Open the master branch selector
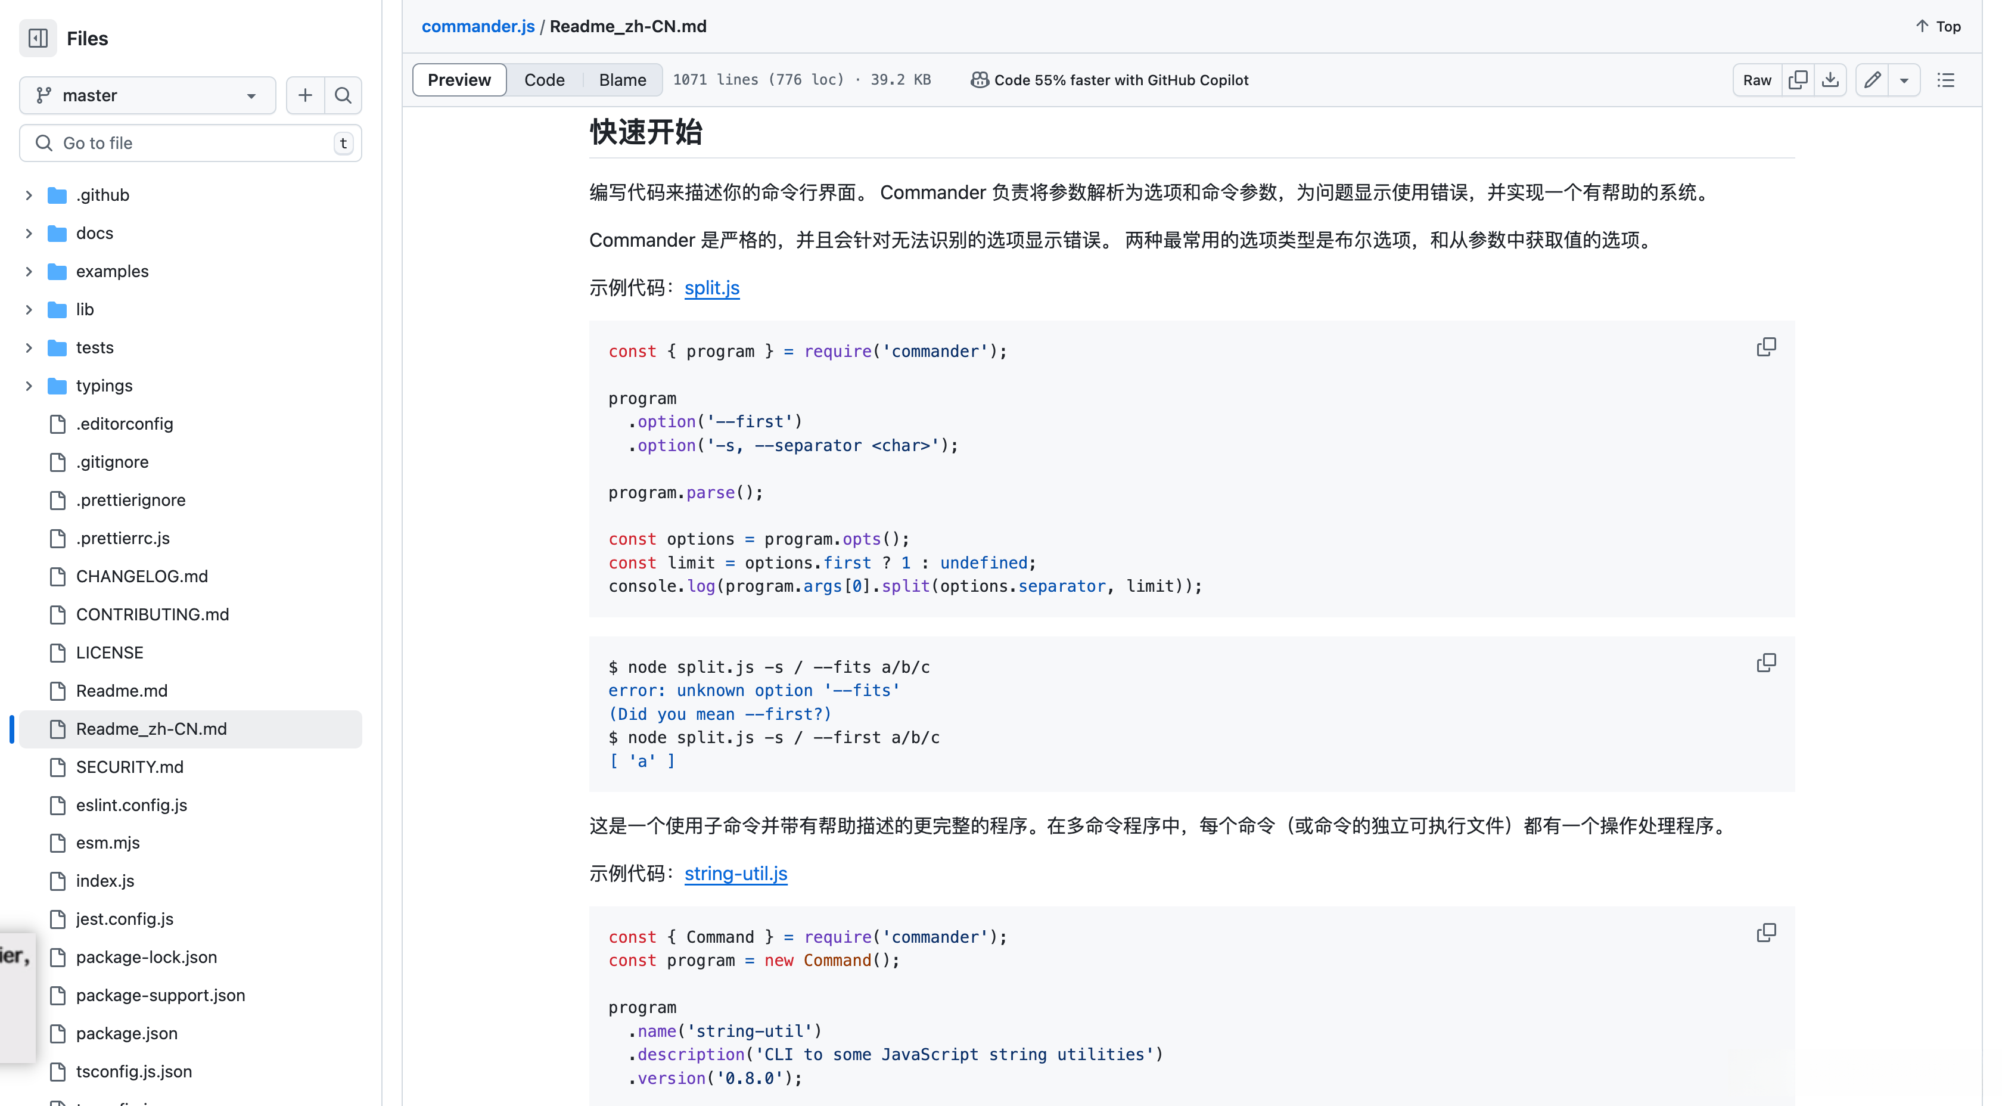This screenshot has width=2002, height=1106. 148,95
